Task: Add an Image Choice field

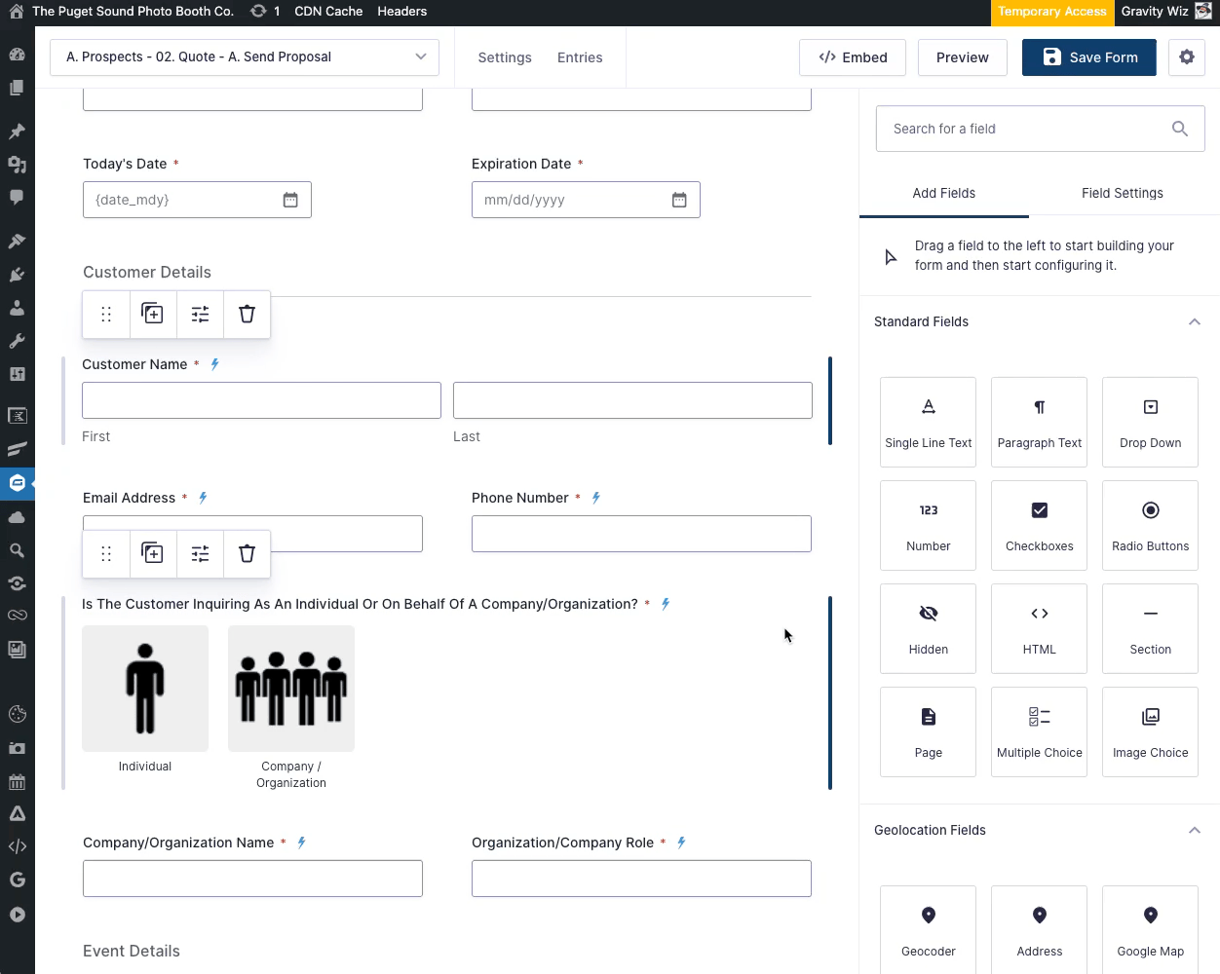Action: click(1150, 731)
